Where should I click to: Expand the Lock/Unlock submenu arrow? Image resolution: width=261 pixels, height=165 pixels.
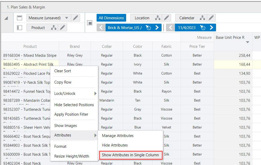(x=95, y=93)
